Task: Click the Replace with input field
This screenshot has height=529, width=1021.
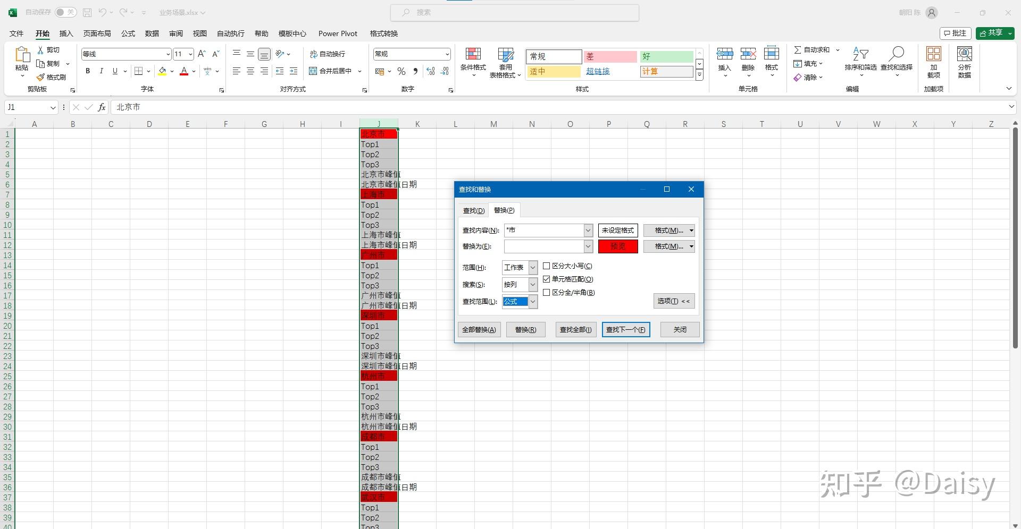Action: [544, 246]
